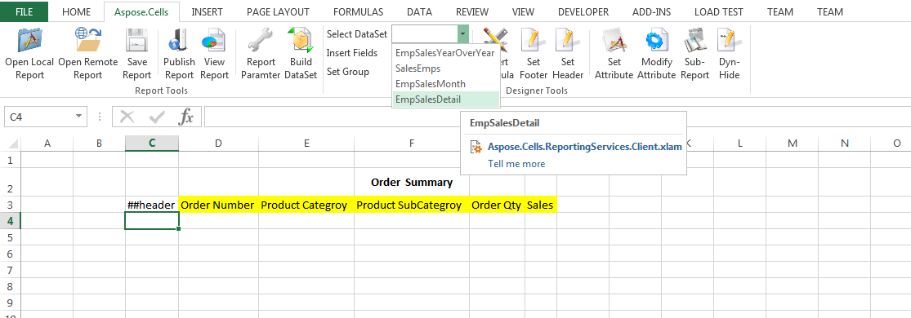Viewport: 911px width, 318px height.
Task: Select the Order Number cell
Action: 218,205
